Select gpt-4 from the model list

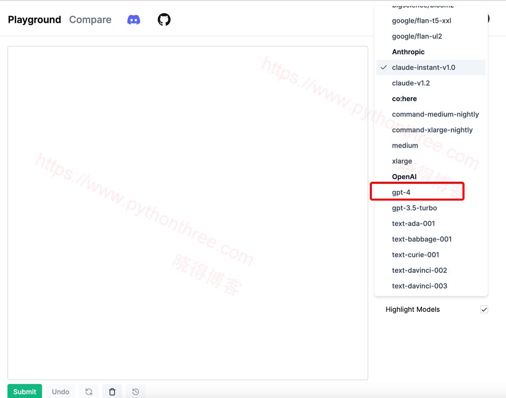pyautogui.click(x=431, y=192)
